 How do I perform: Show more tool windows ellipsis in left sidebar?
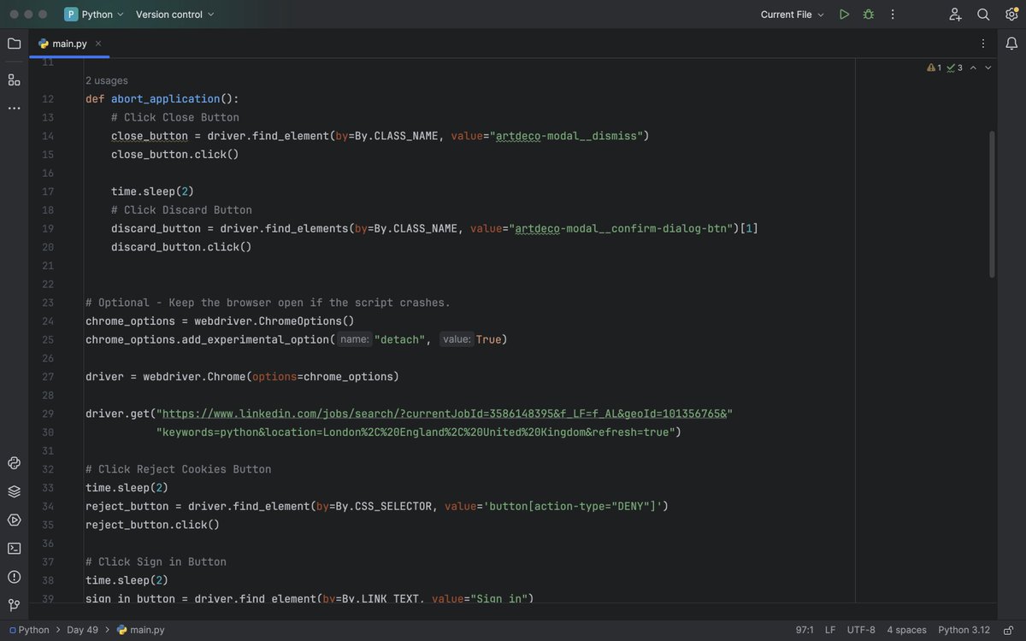coord(14,109)
